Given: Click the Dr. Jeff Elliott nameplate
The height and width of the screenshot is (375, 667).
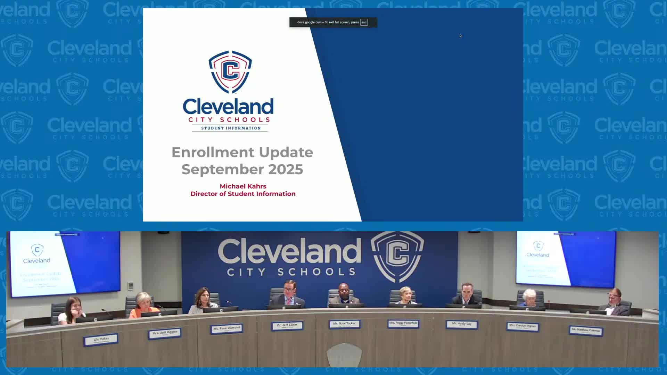Looking at the screenshot, I should tap(287, 325).
